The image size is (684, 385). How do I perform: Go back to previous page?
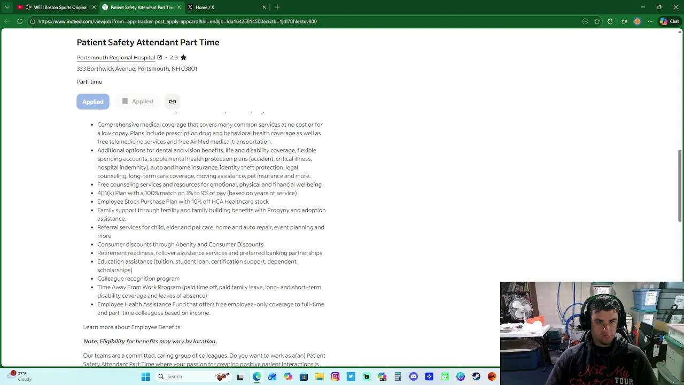pyautogui.click(x=6, y=21)
